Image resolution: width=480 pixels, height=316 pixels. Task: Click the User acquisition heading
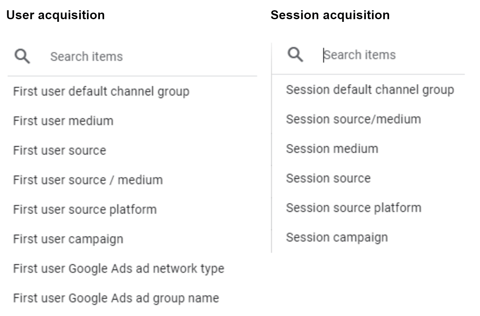[56, 15]
